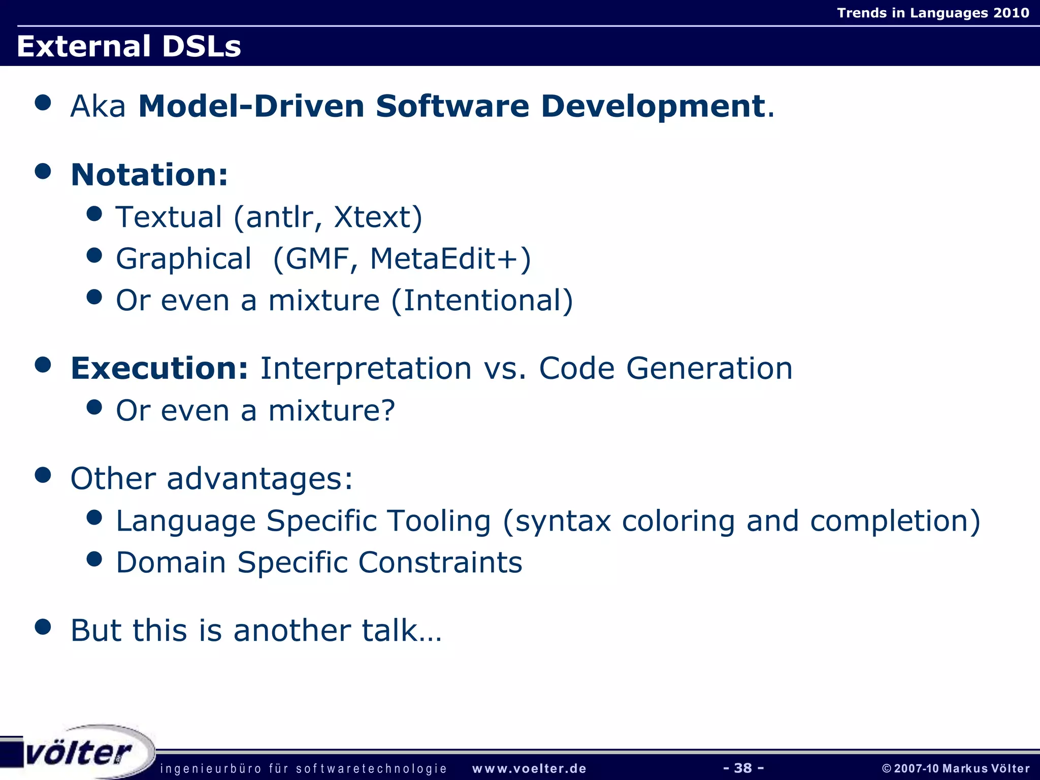The width and height of the screenshot is (1040, 780).
Task: Click the mixture (Intentional) bullet line
Action: [x=344, y=300]
